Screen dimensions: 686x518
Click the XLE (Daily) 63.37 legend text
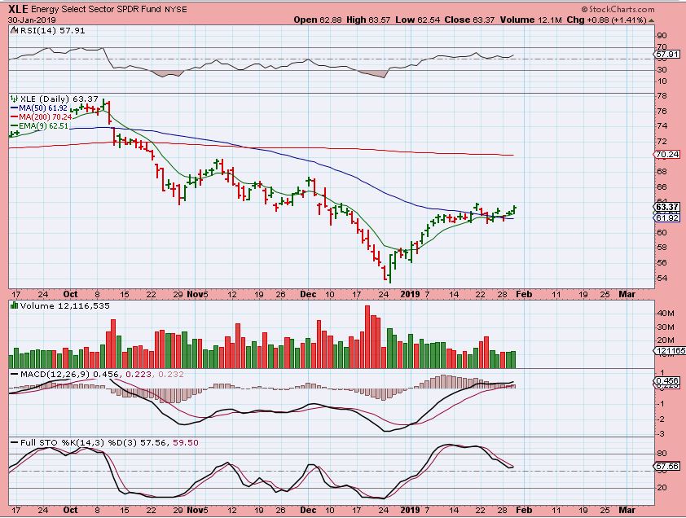[59, 99]
